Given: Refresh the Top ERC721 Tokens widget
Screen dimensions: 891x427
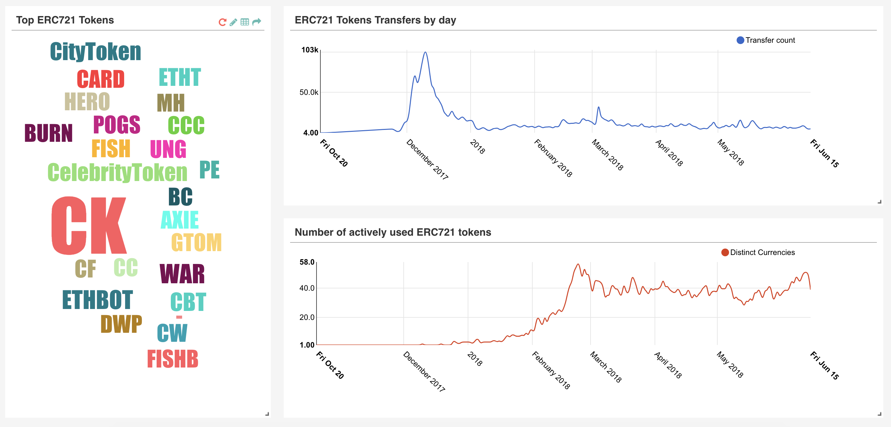Looking at the screenshot, I should coord(222,22).
